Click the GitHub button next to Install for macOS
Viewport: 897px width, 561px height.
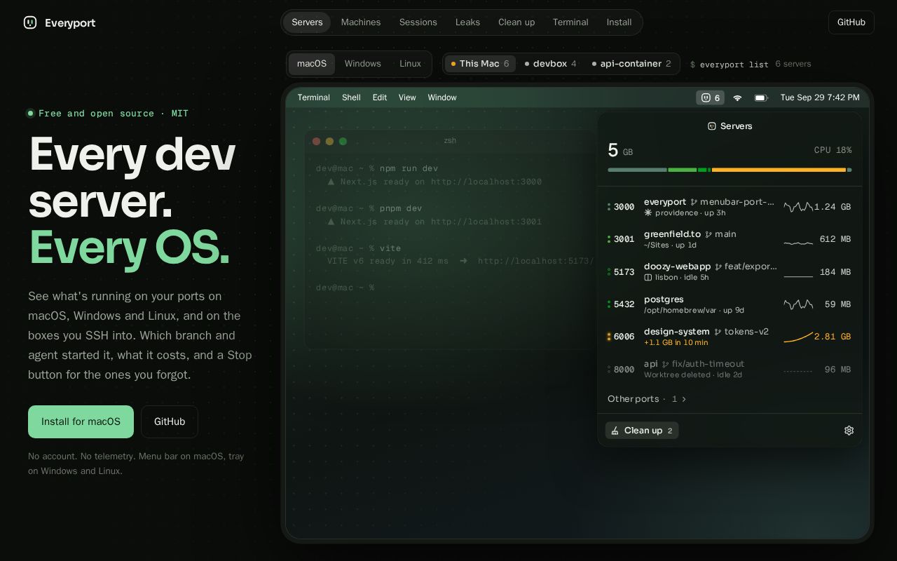(170, 421)
